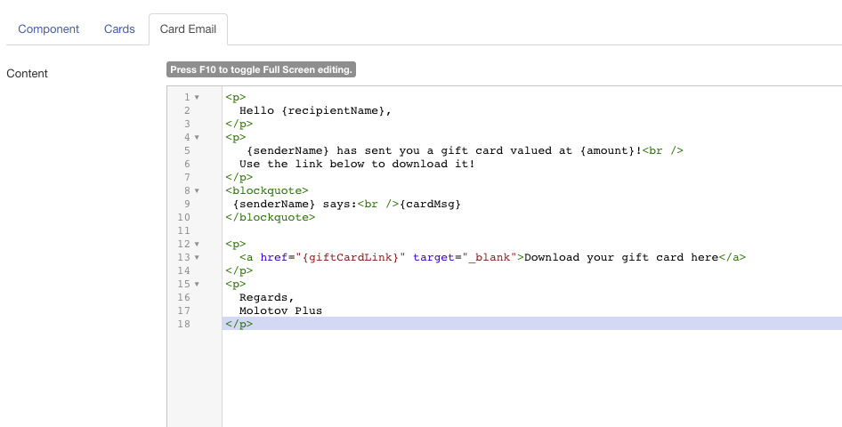
Task: Select the Card Email tab
Action: (x=188, y=29)
